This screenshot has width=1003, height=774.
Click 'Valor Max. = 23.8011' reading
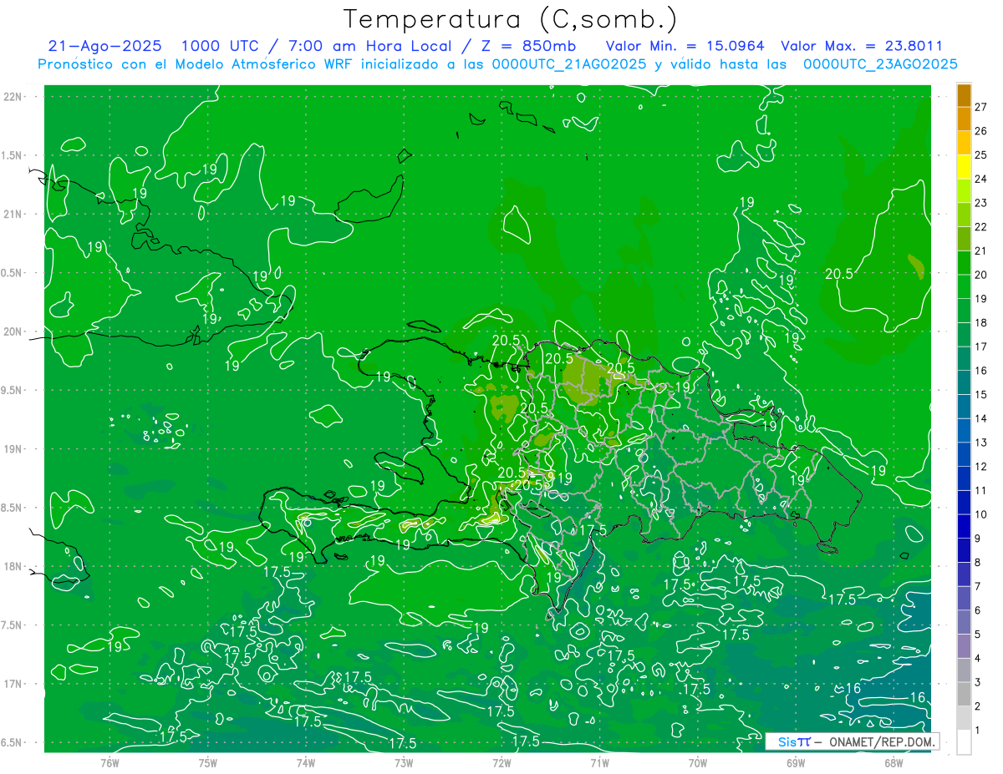point(862,46)
